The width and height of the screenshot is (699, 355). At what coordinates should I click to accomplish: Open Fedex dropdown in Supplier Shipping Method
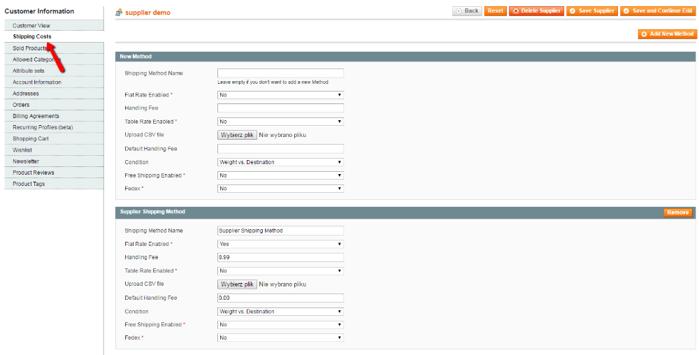[280, 338]
